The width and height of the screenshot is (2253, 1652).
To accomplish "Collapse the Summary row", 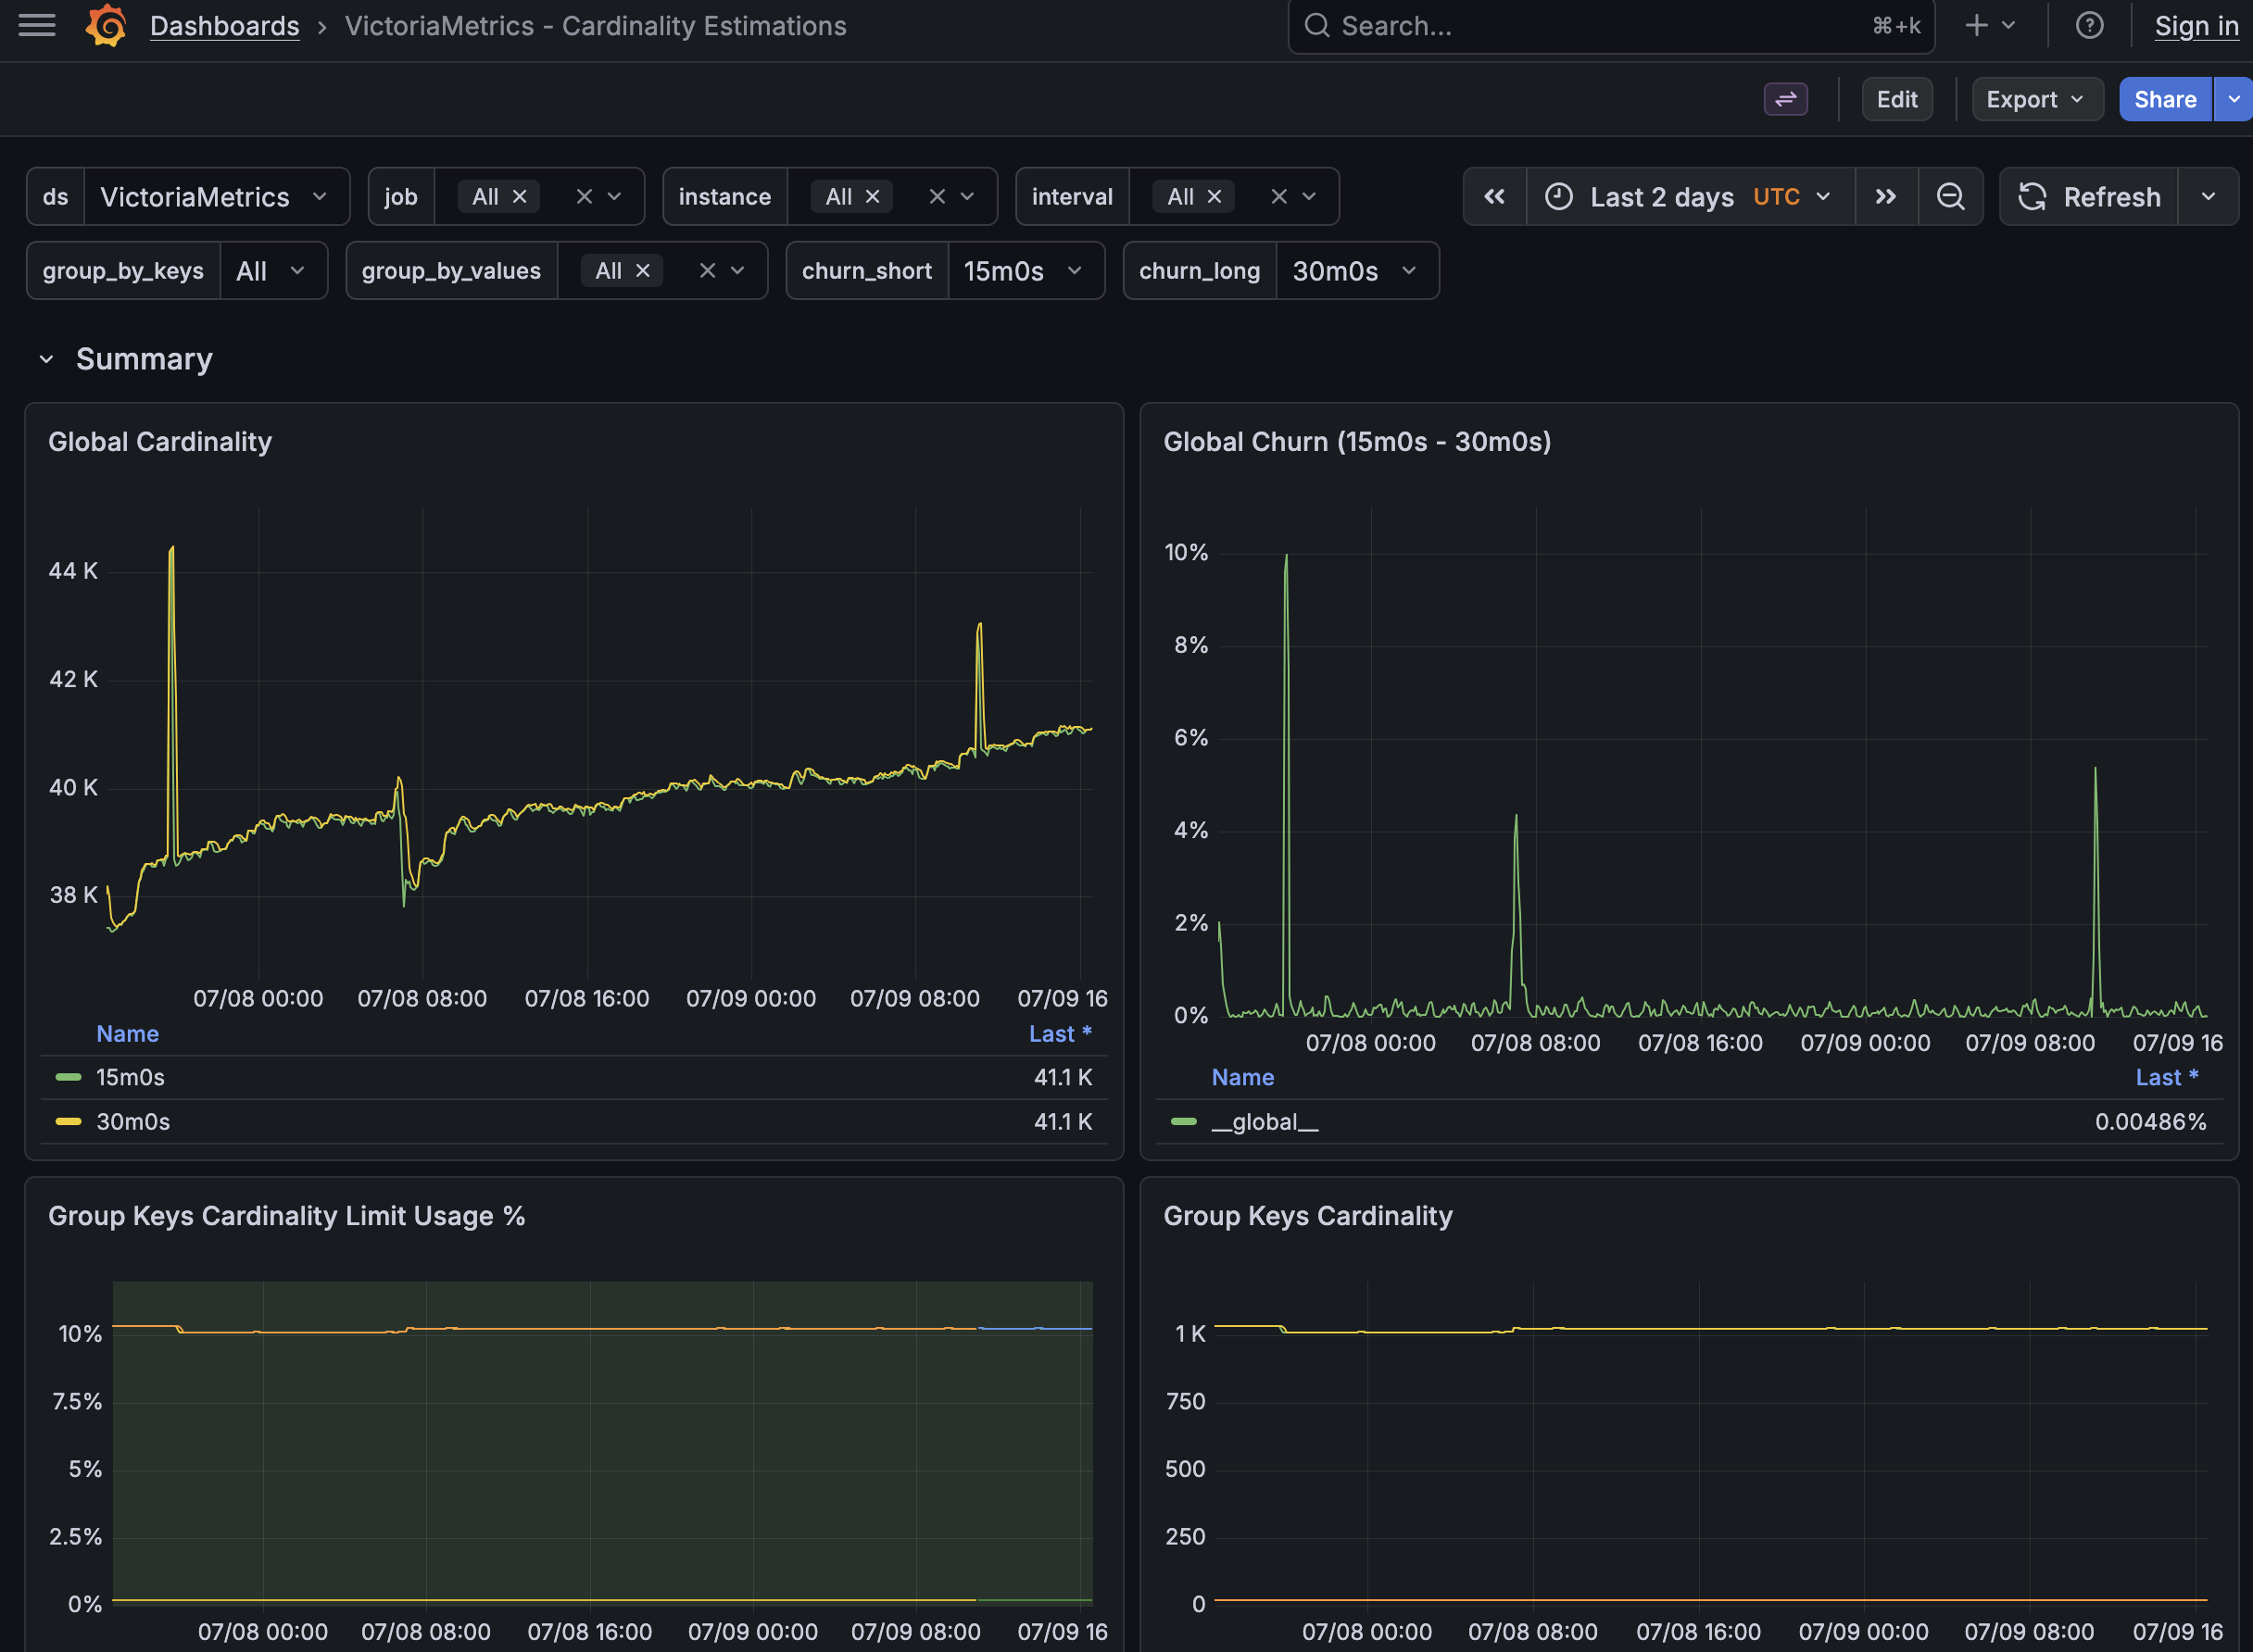I will [46, 359].
